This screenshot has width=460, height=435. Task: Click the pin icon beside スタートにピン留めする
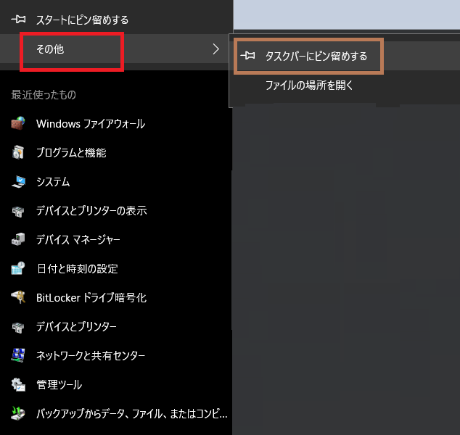click(x=18, y=20)
